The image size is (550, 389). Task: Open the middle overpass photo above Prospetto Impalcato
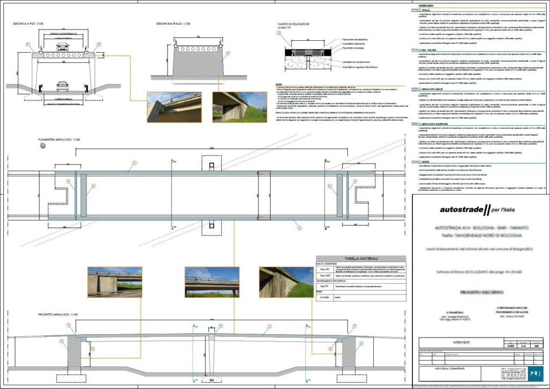coord(212,282)
